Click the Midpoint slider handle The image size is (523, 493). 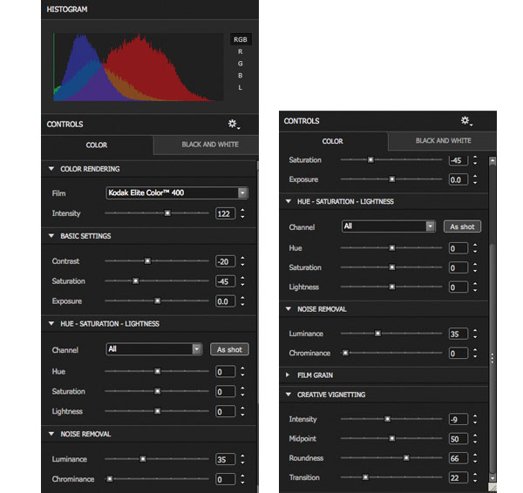(x=392, y=438)
